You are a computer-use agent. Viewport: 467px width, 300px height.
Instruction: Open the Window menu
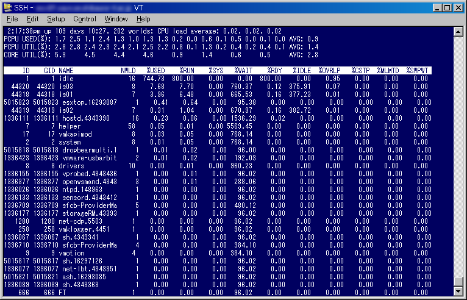click(116, 19)
